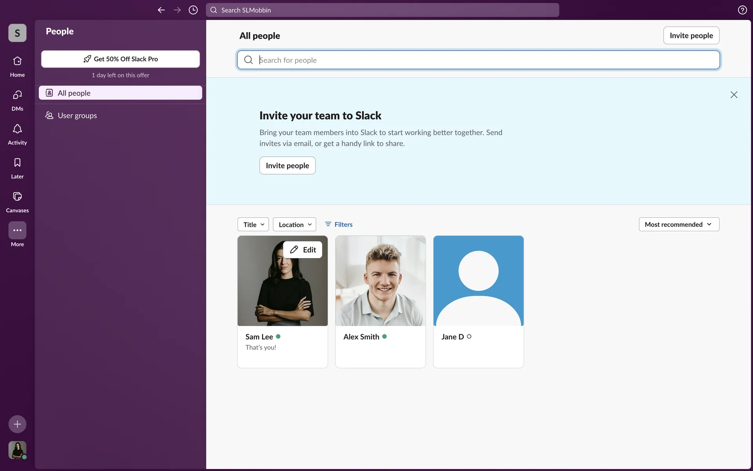
Task: Open the Most recommended sort dropdown
Action: 678,225
